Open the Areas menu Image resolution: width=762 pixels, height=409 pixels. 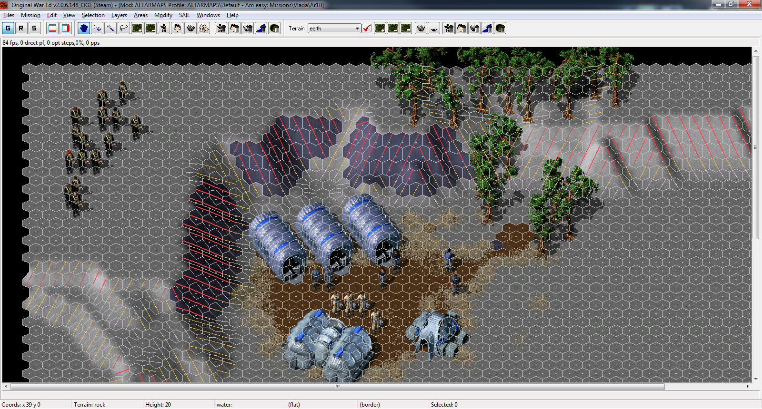coord(140,15)
